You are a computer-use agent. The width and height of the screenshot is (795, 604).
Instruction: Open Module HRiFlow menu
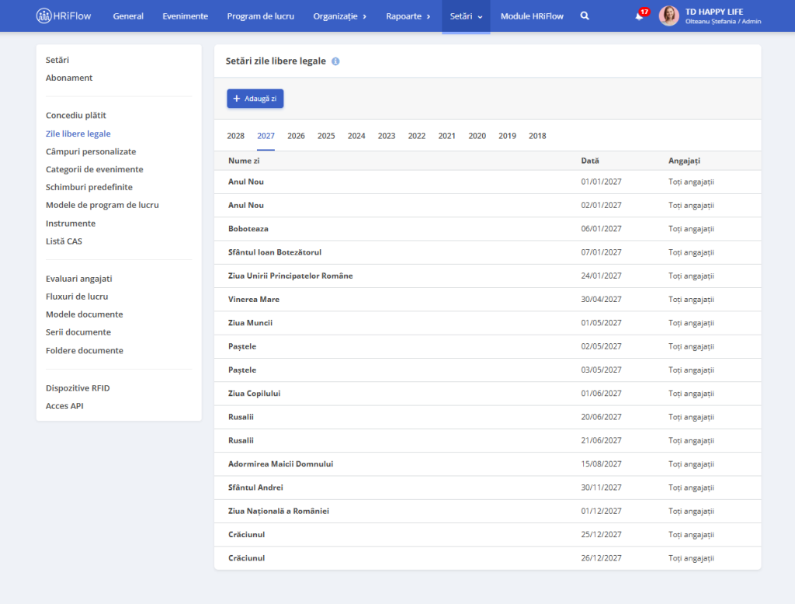point(532,16)
